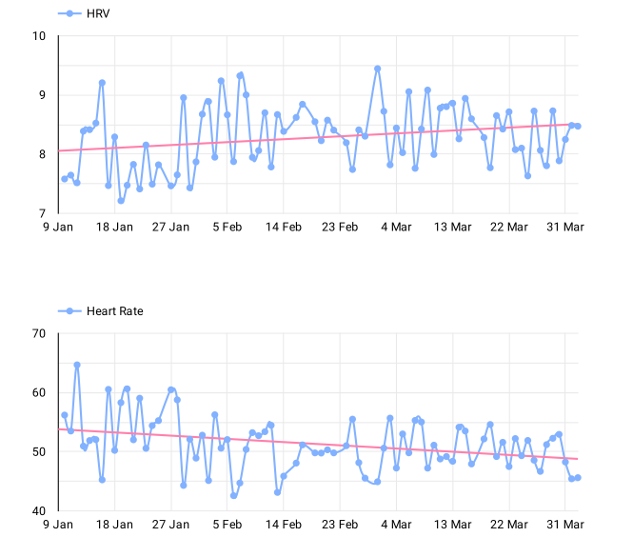Click the '50' label on Heart Rate y-axis
Screen dimensions: 633x557
pyautogui.click(x=39, y=451)
